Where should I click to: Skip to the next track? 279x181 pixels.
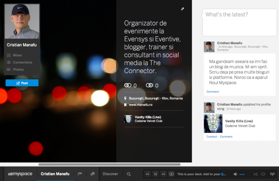click(x=163, y=174)
